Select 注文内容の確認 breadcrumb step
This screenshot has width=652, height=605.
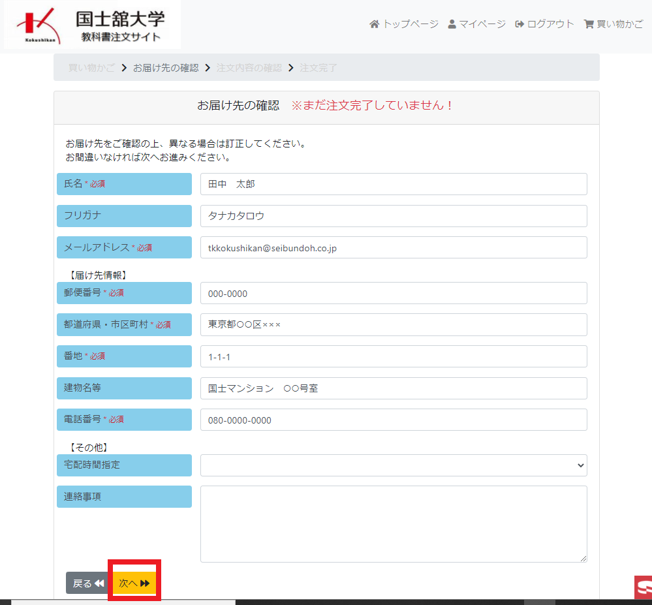249,68
